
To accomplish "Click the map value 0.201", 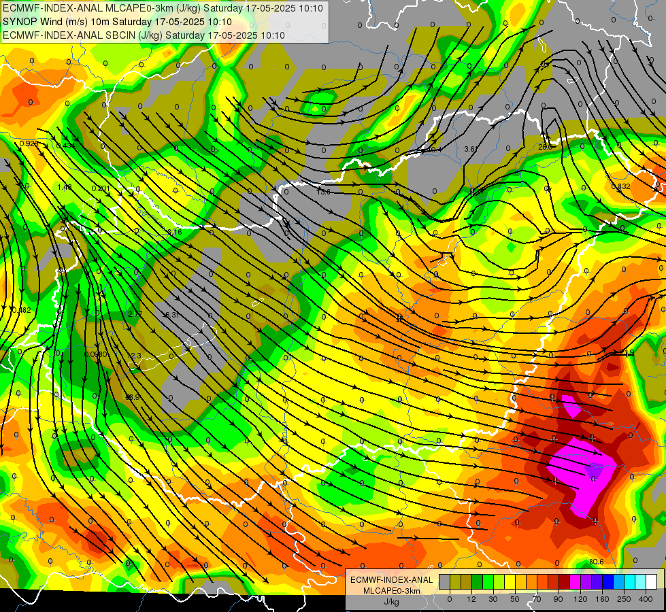I will click(101, 188).
